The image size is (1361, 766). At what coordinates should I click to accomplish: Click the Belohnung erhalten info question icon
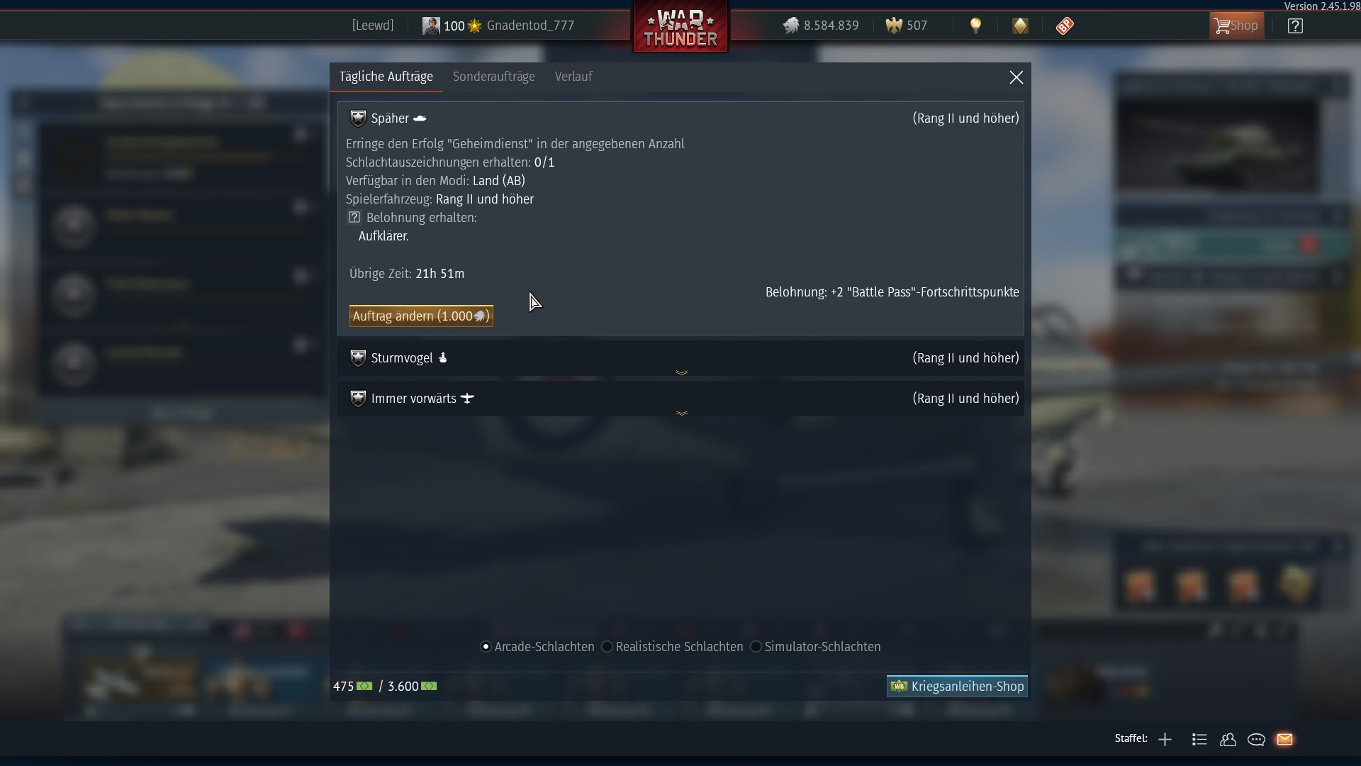point(354,218)
